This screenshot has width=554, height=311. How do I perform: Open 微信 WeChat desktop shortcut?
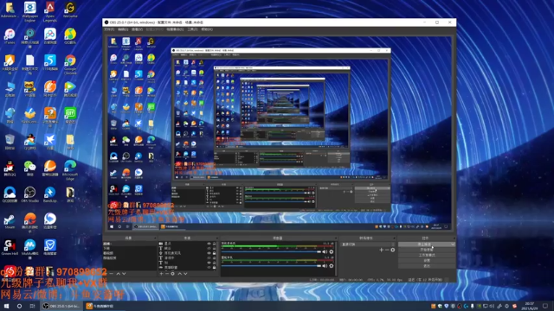click(30, 168)
